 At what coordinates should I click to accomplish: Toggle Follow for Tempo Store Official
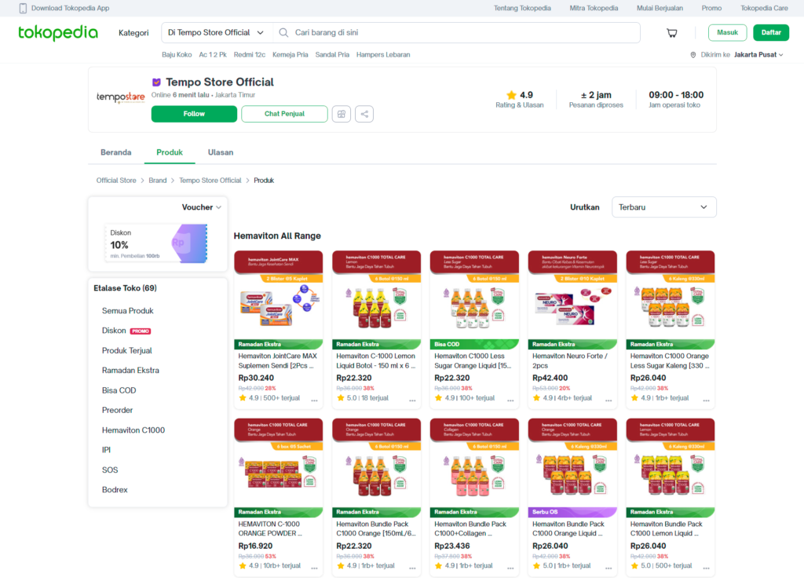pos(194,113)
